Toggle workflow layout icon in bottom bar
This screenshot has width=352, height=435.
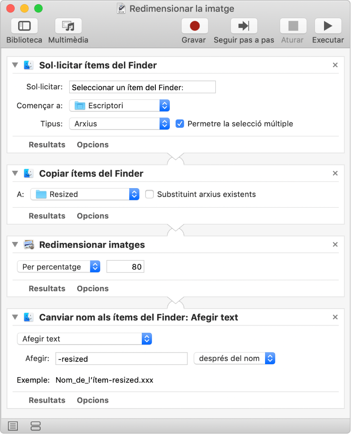[x=36, y=426]
